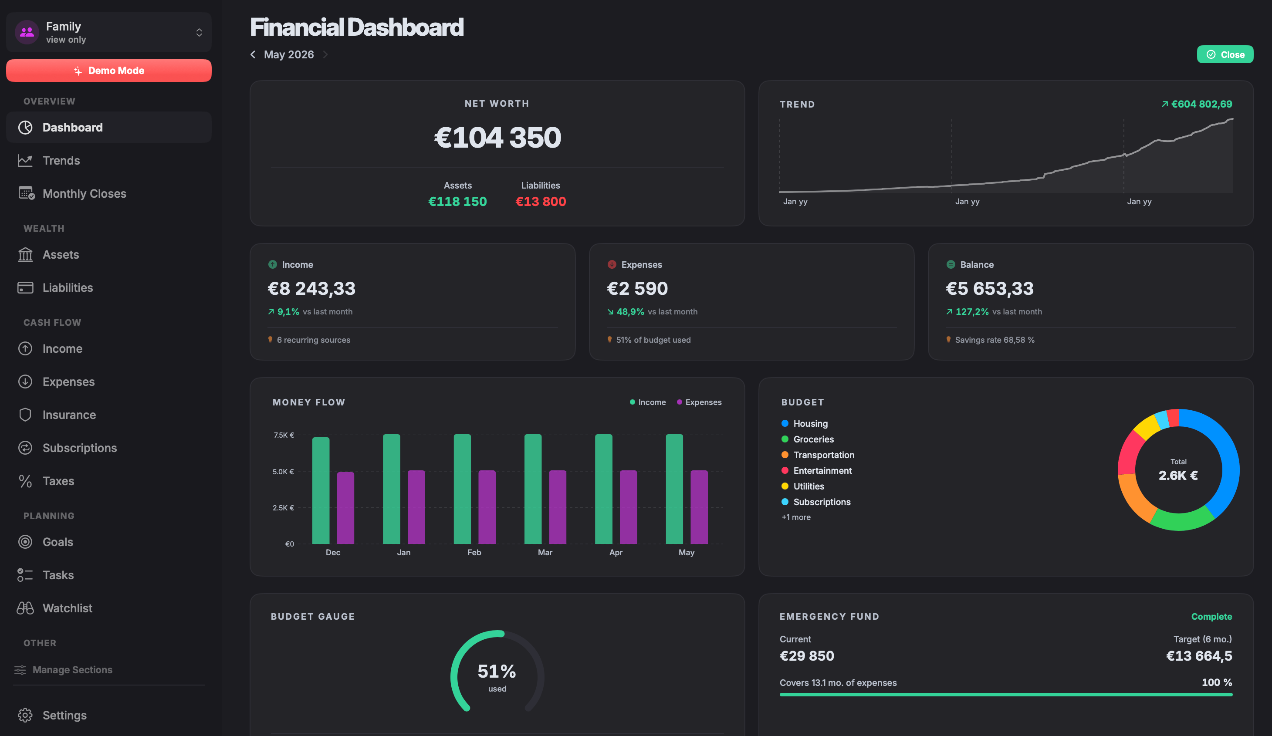Click the blue Housing color dot
1272x736 pixels.
[785, 424]
